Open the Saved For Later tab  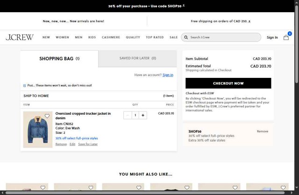[x=138, y=58]
